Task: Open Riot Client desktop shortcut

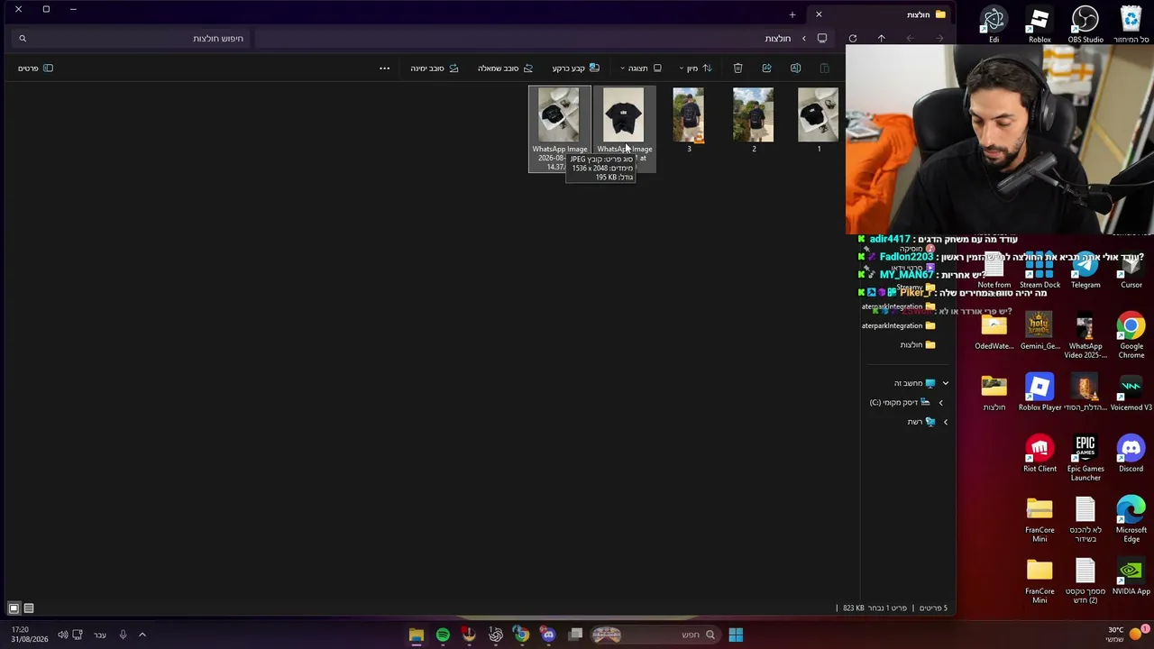Action: click(x=1040, y=454)
